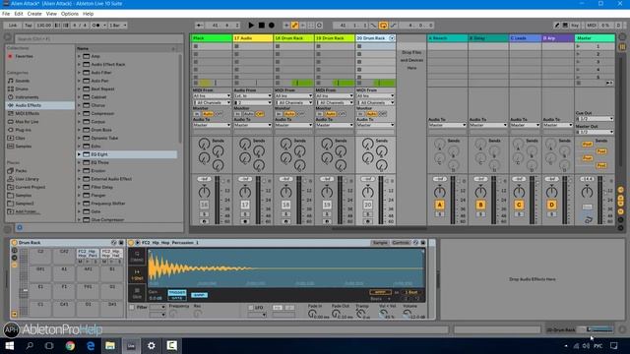The image size is (630, 354).
Task: Open Pluck track MIDI From dropdown
Action: tap(212, 96)
